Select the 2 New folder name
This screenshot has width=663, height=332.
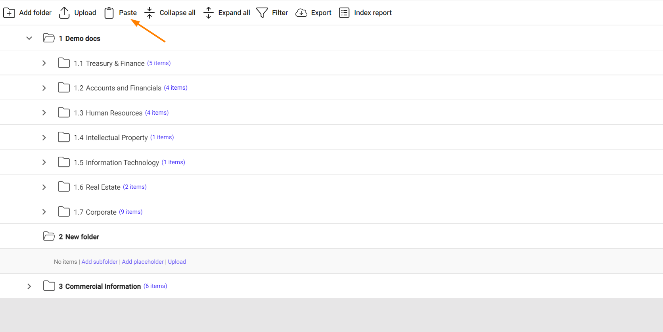coord(79,237)
